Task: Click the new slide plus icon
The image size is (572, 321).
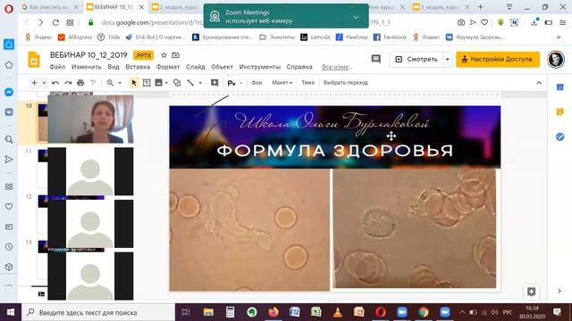Action: [x=34, y=83]
